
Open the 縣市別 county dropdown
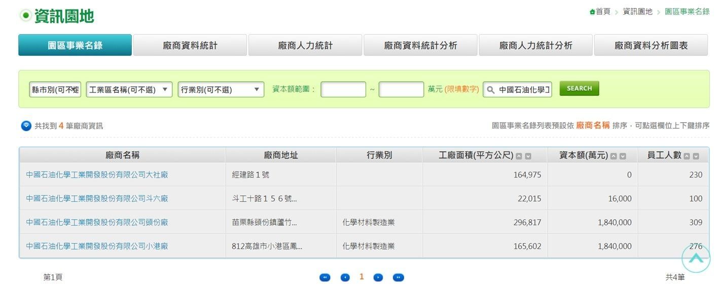(x=55, y=90)
